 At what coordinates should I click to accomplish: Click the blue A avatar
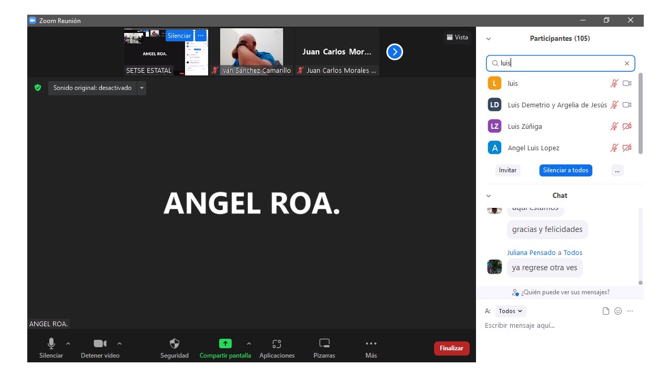pos(494,148)
